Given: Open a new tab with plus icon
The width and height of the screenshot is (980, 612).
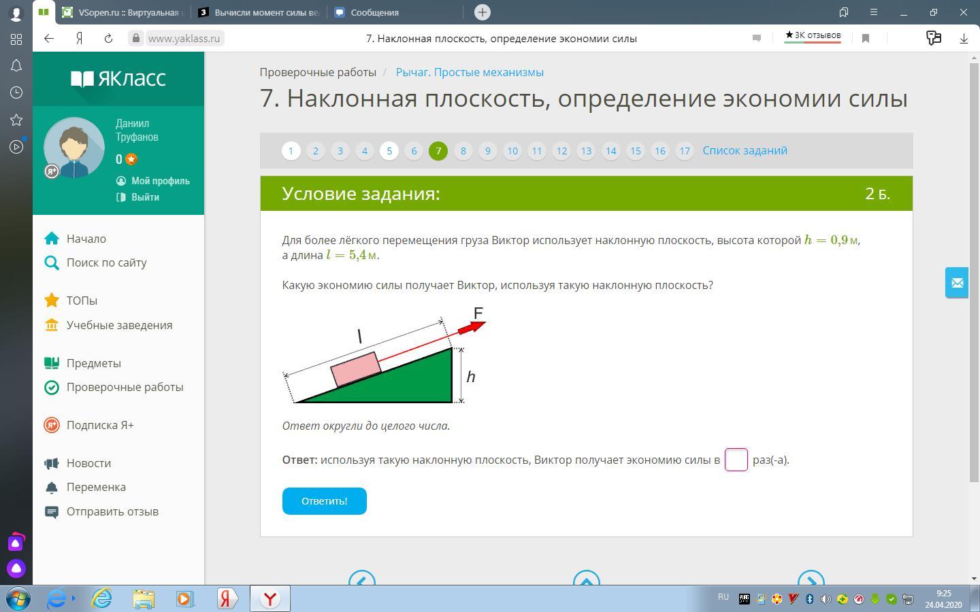Looking at the screenshot, I should [482, 12].
